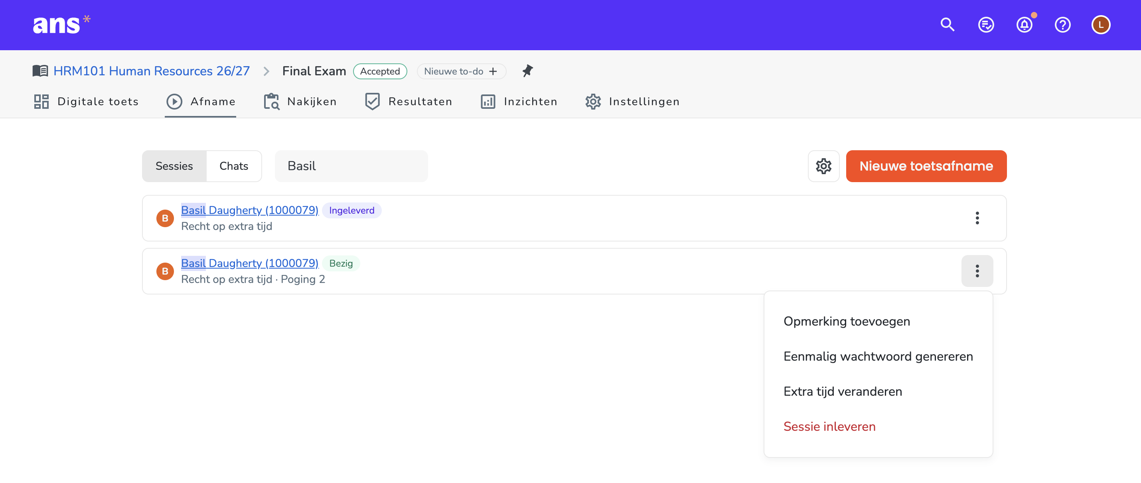This screenshot has width=1141, height=483.
Task: Click the Bezig status badge
Action: pos(341,263)
